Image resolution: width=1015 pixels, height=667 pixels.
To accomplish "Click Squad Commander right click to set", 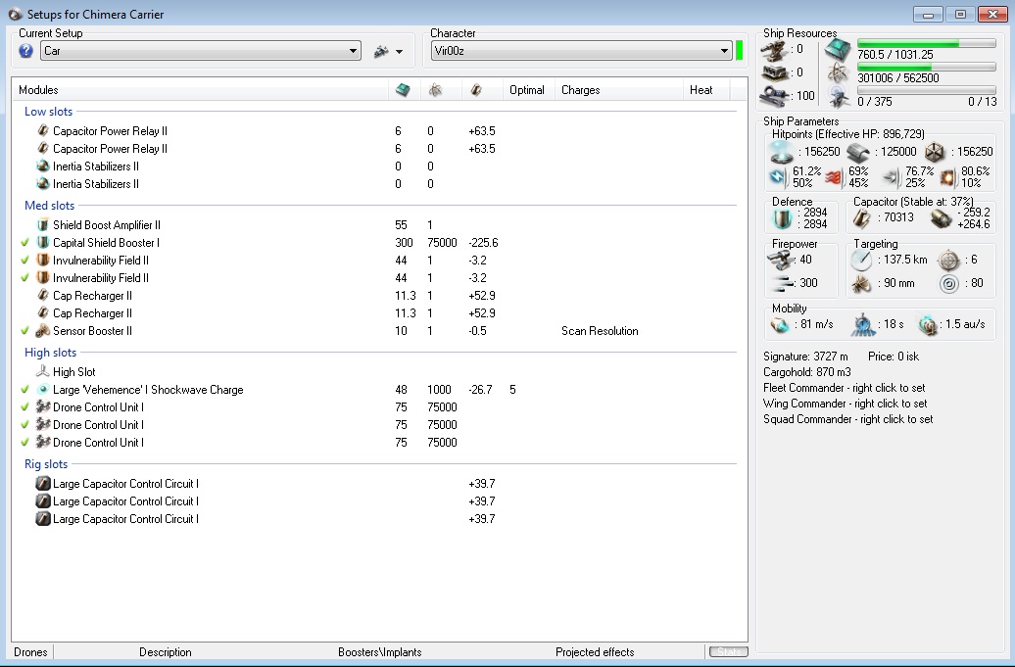I will [848, 418].
